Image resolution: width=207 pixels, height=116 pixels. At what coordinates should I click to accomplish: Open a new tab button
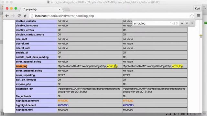66,9
